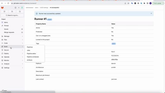The height and width of the screenshot is (93, 165).
Task: Click the demo tag badge
Action: [114, 44]
